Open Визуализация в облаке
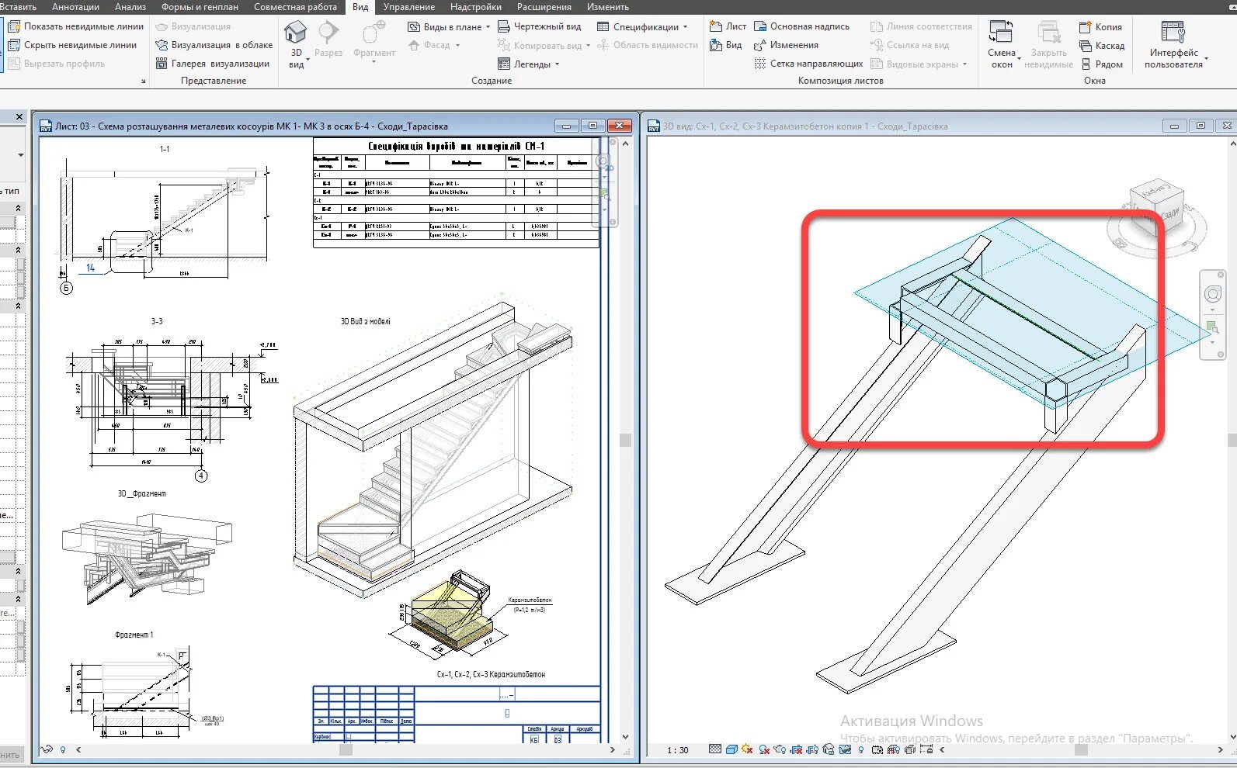The height and width of the screenshot is (768, 1237). 214,45
